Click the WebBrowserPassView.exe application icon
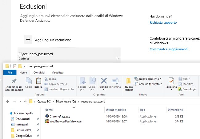This screenshot has width=200, height=139. [x=47, y=121]
